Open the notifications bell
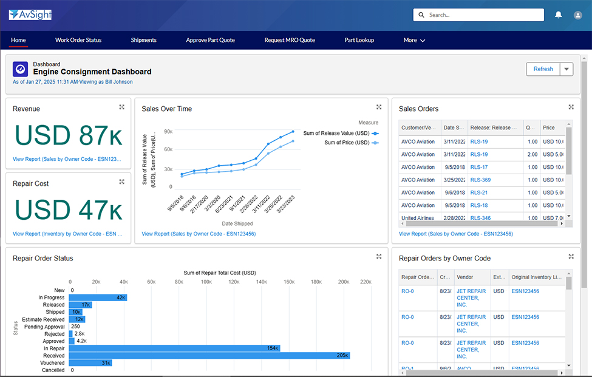 [558, 15]
